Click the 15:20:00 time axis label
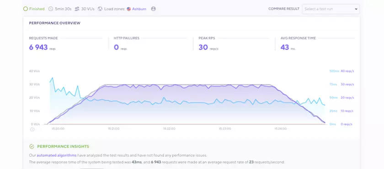The height and width of the screenshot is (169, 384). (58, 129)
